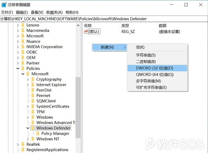Click the REG_SZ type cell

tap(128, 32)
